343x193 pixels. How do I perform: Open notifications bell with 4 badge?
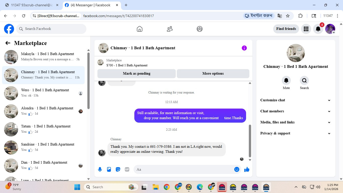[x=318, y=29]
